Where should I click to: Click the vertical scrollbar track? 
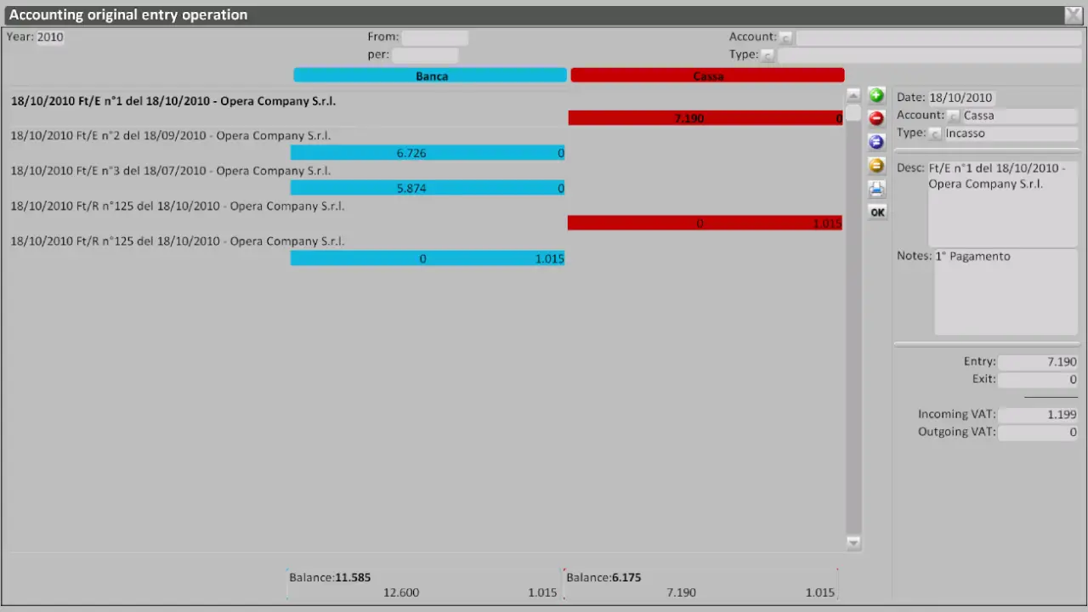(x=853, y=340)
